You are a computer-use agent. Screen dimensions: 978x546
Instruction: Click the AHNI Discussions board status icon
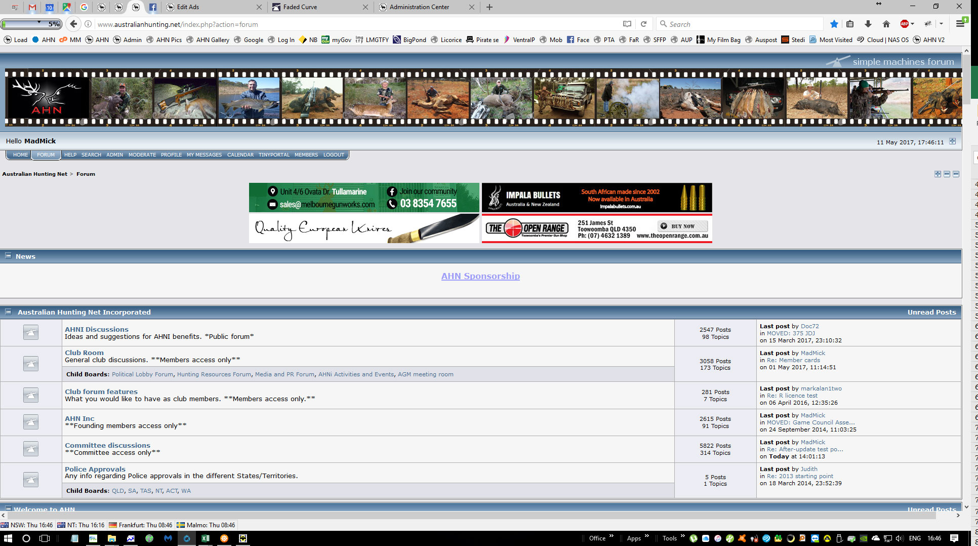click(x=31, y=332)
